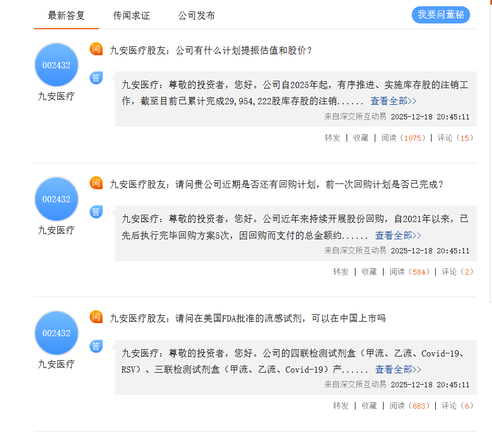Click the orange 问 icon for the FDA流感试剂 question
492x442 pixels.
point(96,317)
